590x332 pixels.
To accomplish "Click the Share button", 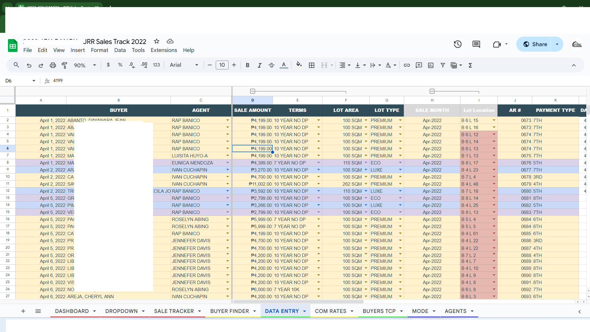I will pyautogui.click(x=535, y=44).
